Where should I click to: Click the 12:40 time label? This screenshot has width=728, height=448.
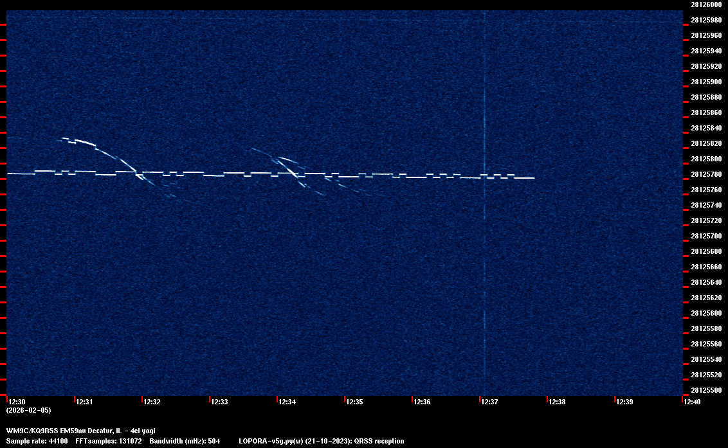point(692,402)
